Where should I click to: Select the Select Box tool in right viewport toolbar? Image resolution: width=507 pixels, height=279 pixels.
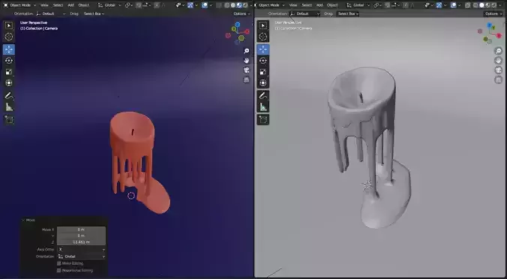[x=263, y=25]
